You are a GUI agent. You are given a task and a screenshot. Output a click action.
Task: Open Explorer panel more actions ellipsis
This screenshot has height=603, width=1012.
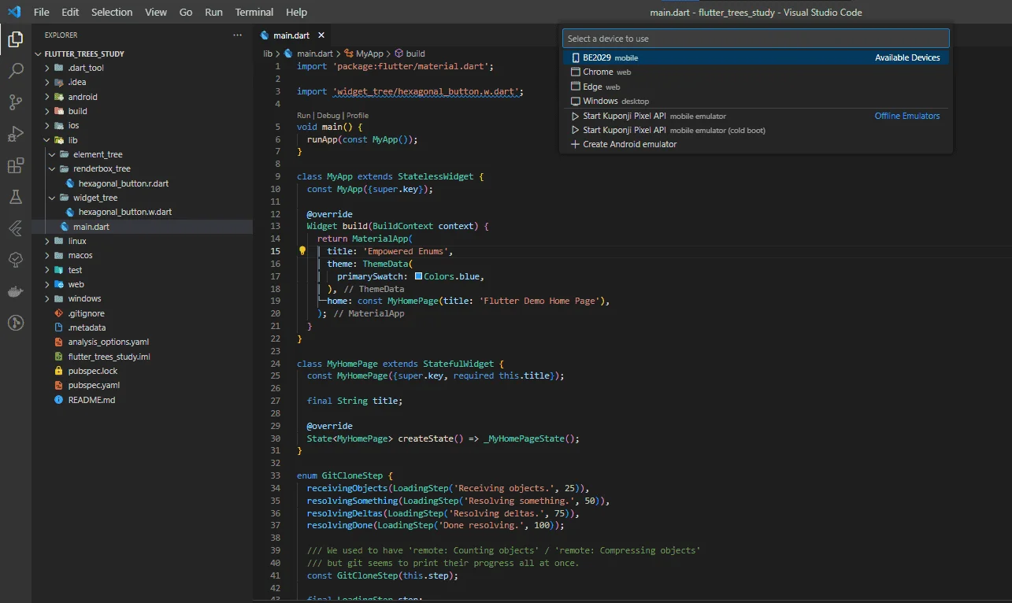point(237,35)
